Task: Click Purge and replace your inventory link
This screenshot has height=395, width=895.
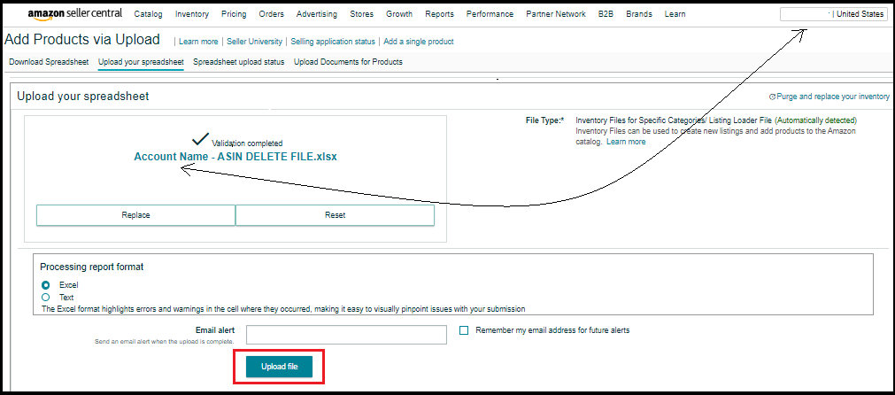Action: 833,97
